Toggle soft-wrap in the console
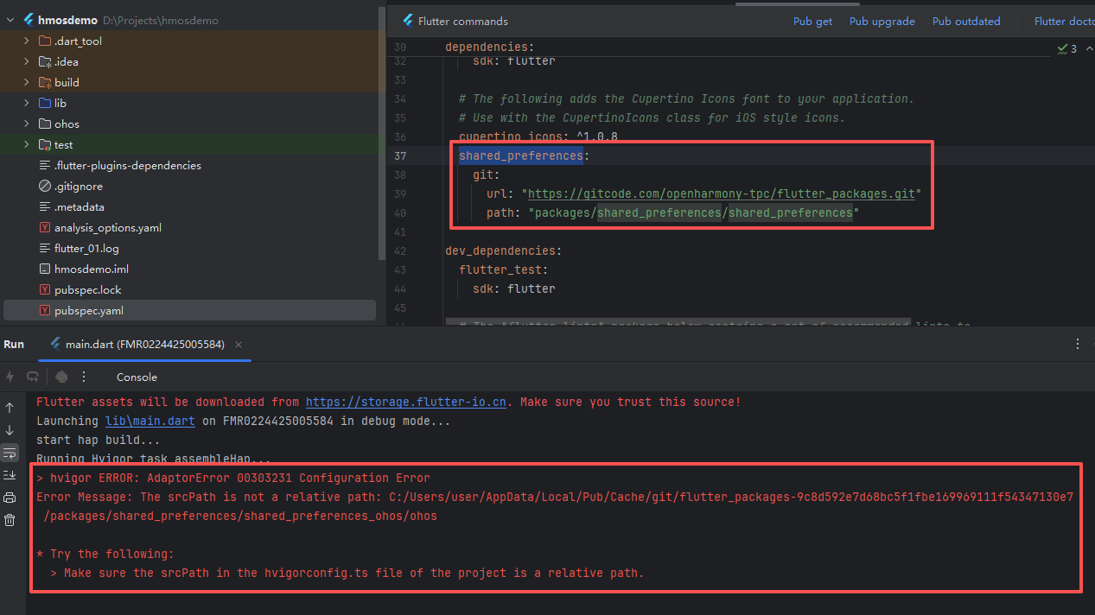The width and height of the screenshot is (1095, 615). [x=10, y=453]
